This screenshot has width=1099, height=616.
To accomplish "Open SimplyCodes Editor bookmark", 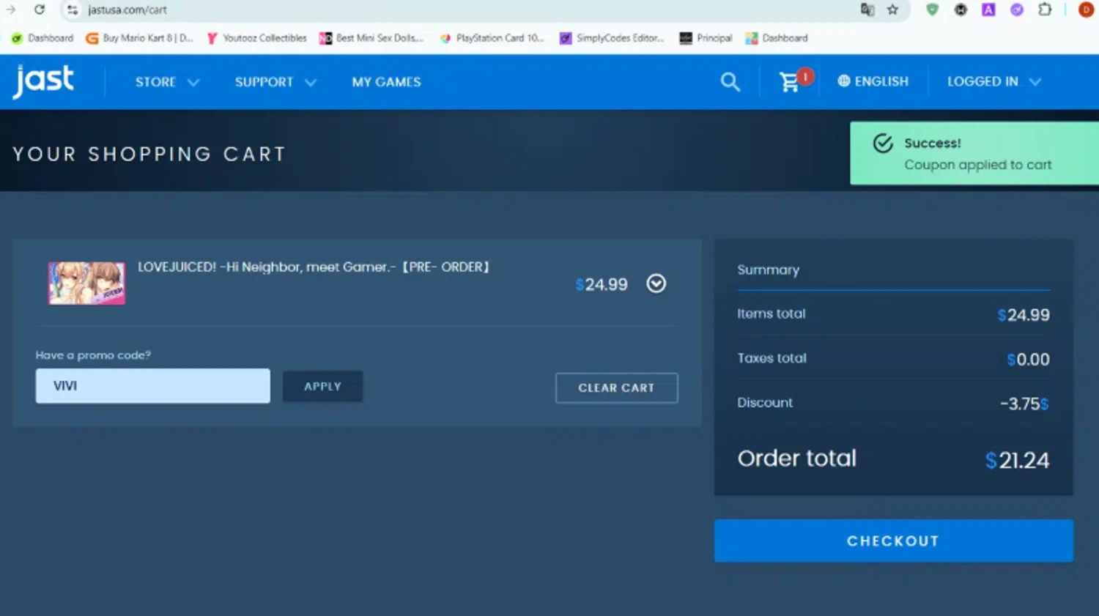I will pyautogui.click(x=612, y=38).
